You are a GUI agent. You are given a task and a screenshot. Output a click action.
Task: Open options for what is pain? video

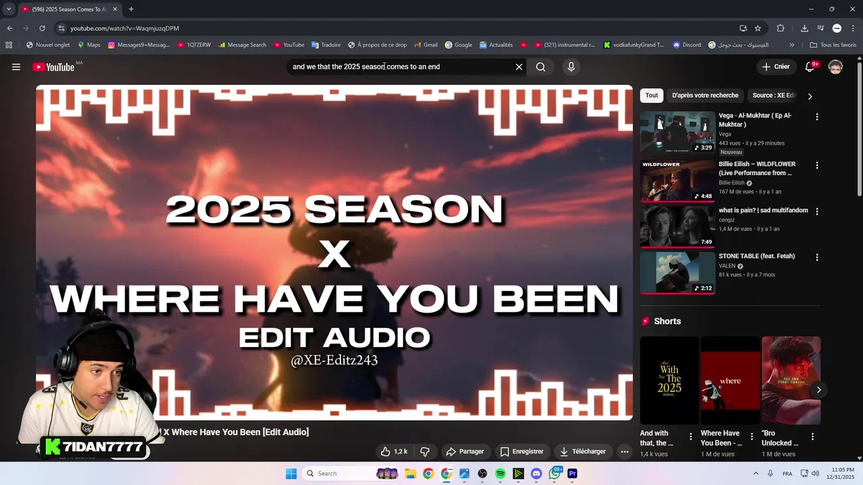tap(817, 212)
